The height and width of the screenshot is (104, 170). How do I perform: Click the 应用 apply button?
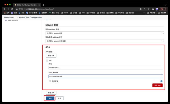pos(60,98)
